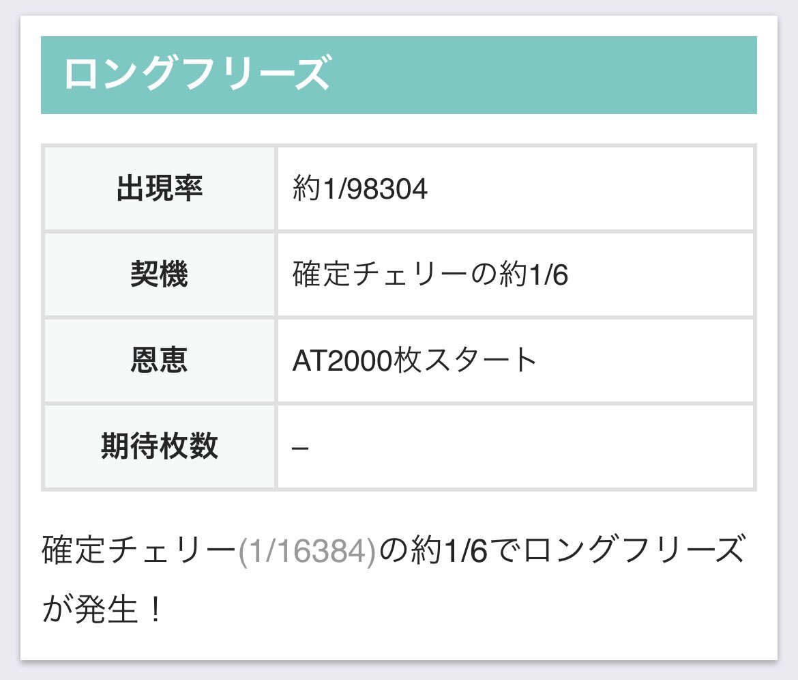The width and height of the screenshot is (798, 680).
Task: Click the 約1/6で text in paragraph
Action: [464, 550]
